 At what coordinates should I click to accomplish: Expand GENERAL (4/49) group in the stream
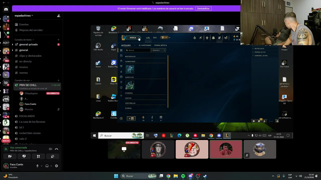260,55
